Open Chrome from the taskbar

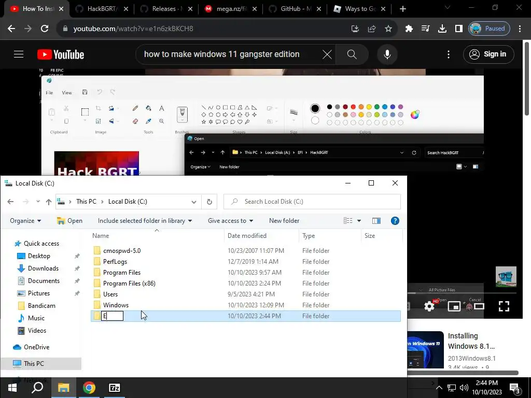(89, 388)
